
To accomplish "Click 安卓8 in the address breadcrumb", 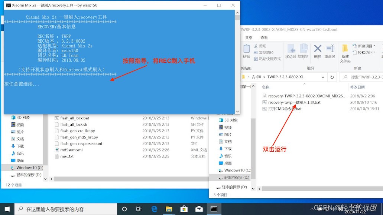I will point(256,77).
